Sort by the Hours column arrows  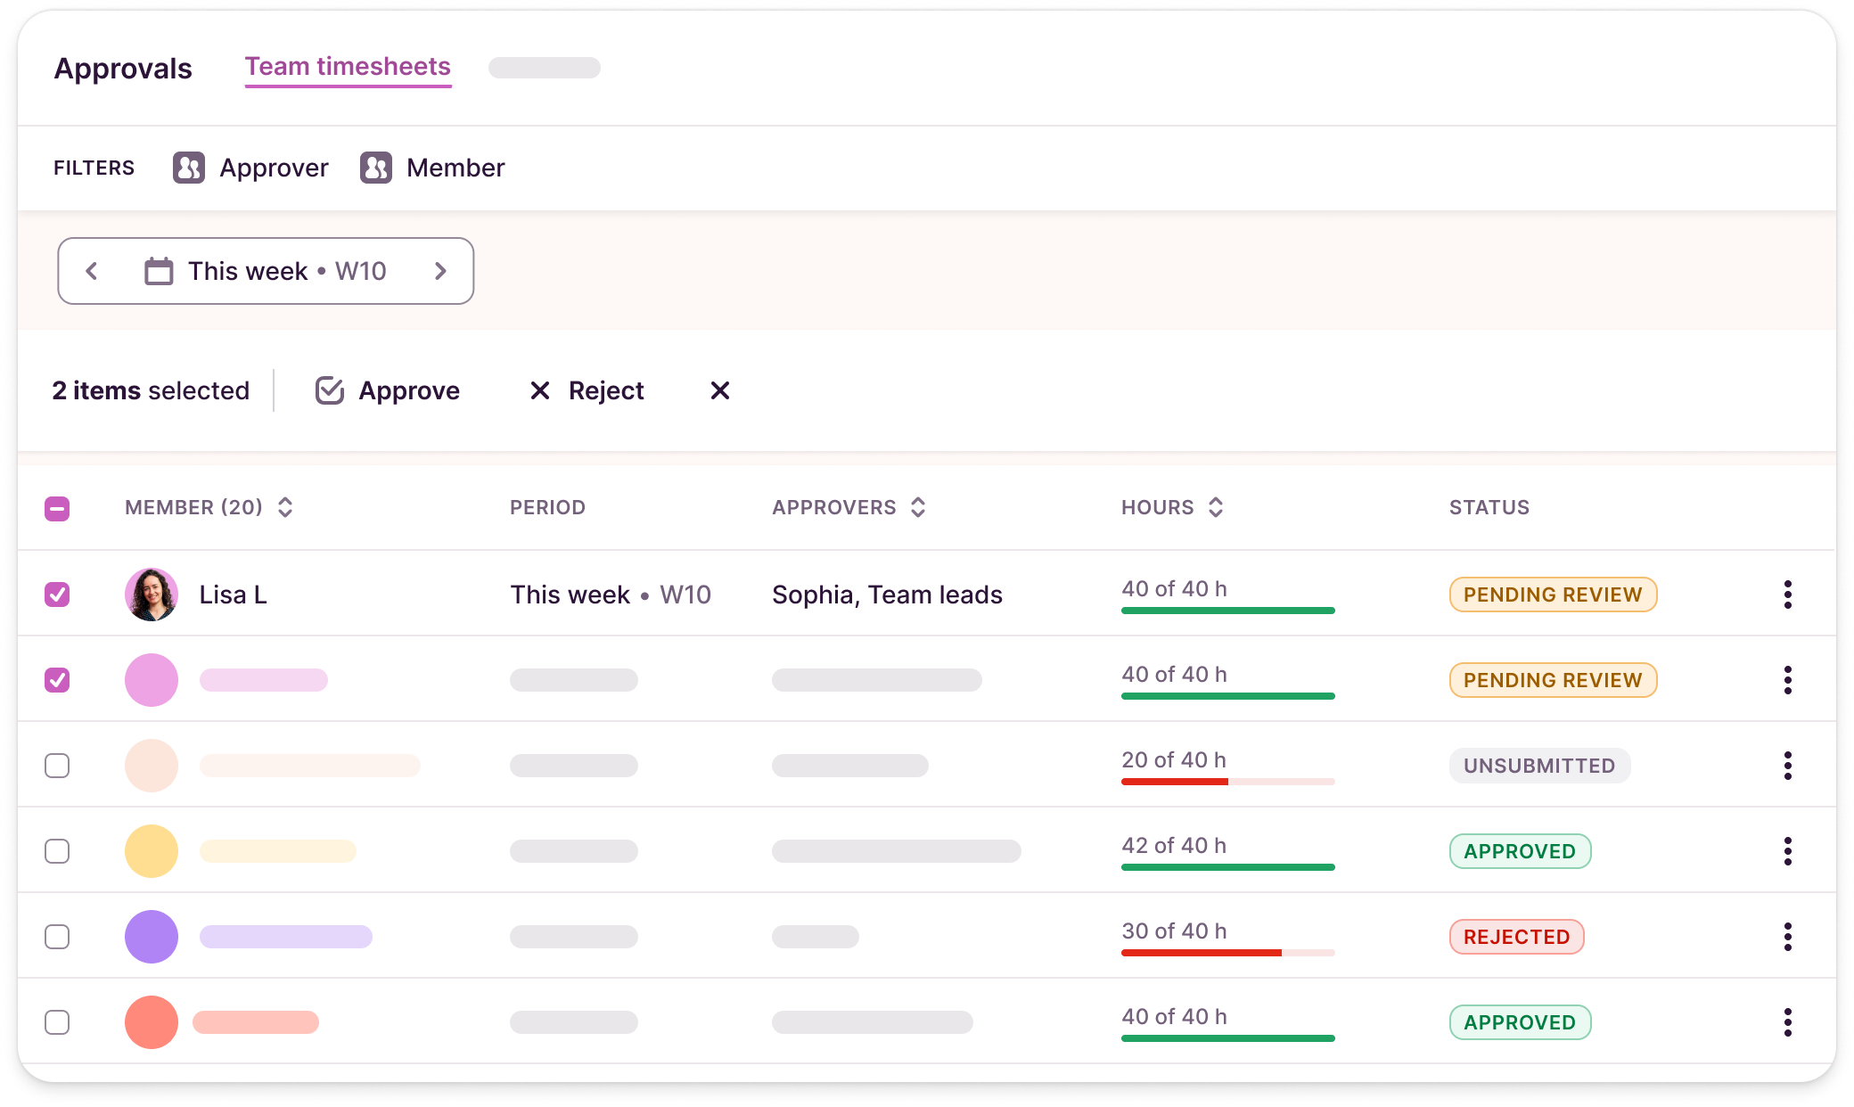coord(1216,507)
